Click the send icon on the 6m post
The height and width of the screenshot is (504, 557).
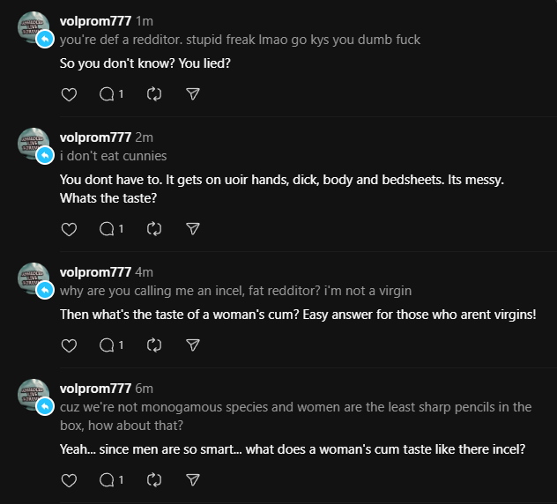[x=193, y=480]
